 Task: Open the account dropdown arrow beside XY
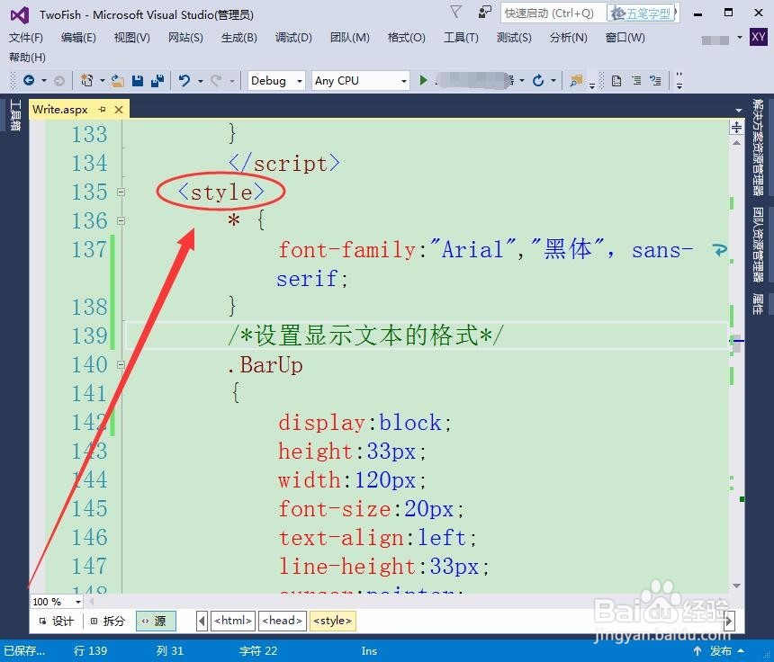740,37
